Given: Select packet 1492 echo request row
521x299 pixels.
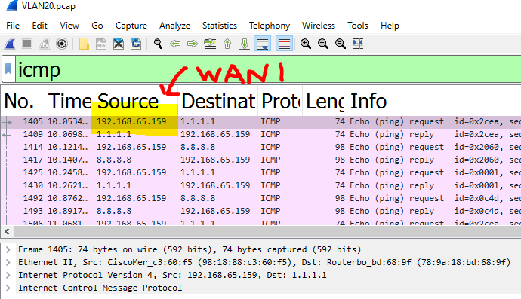Looking at the screenshot, I should (260, 198).
